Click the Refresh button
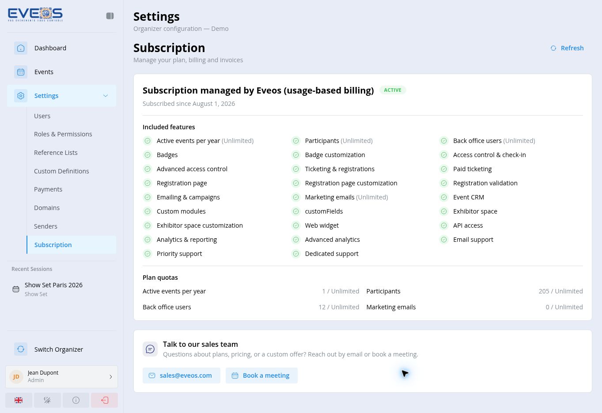This screenshot has height=413, width=602. coord(567,48)
